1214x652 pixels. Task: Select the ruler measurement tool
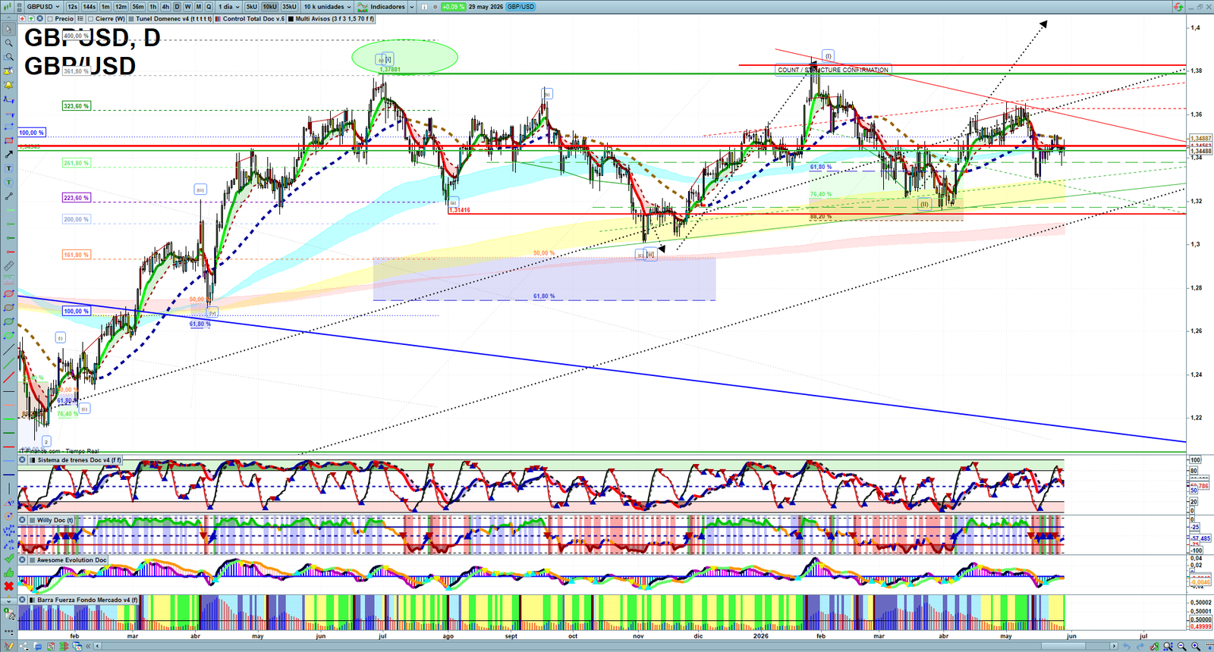[x=9, y=266]
